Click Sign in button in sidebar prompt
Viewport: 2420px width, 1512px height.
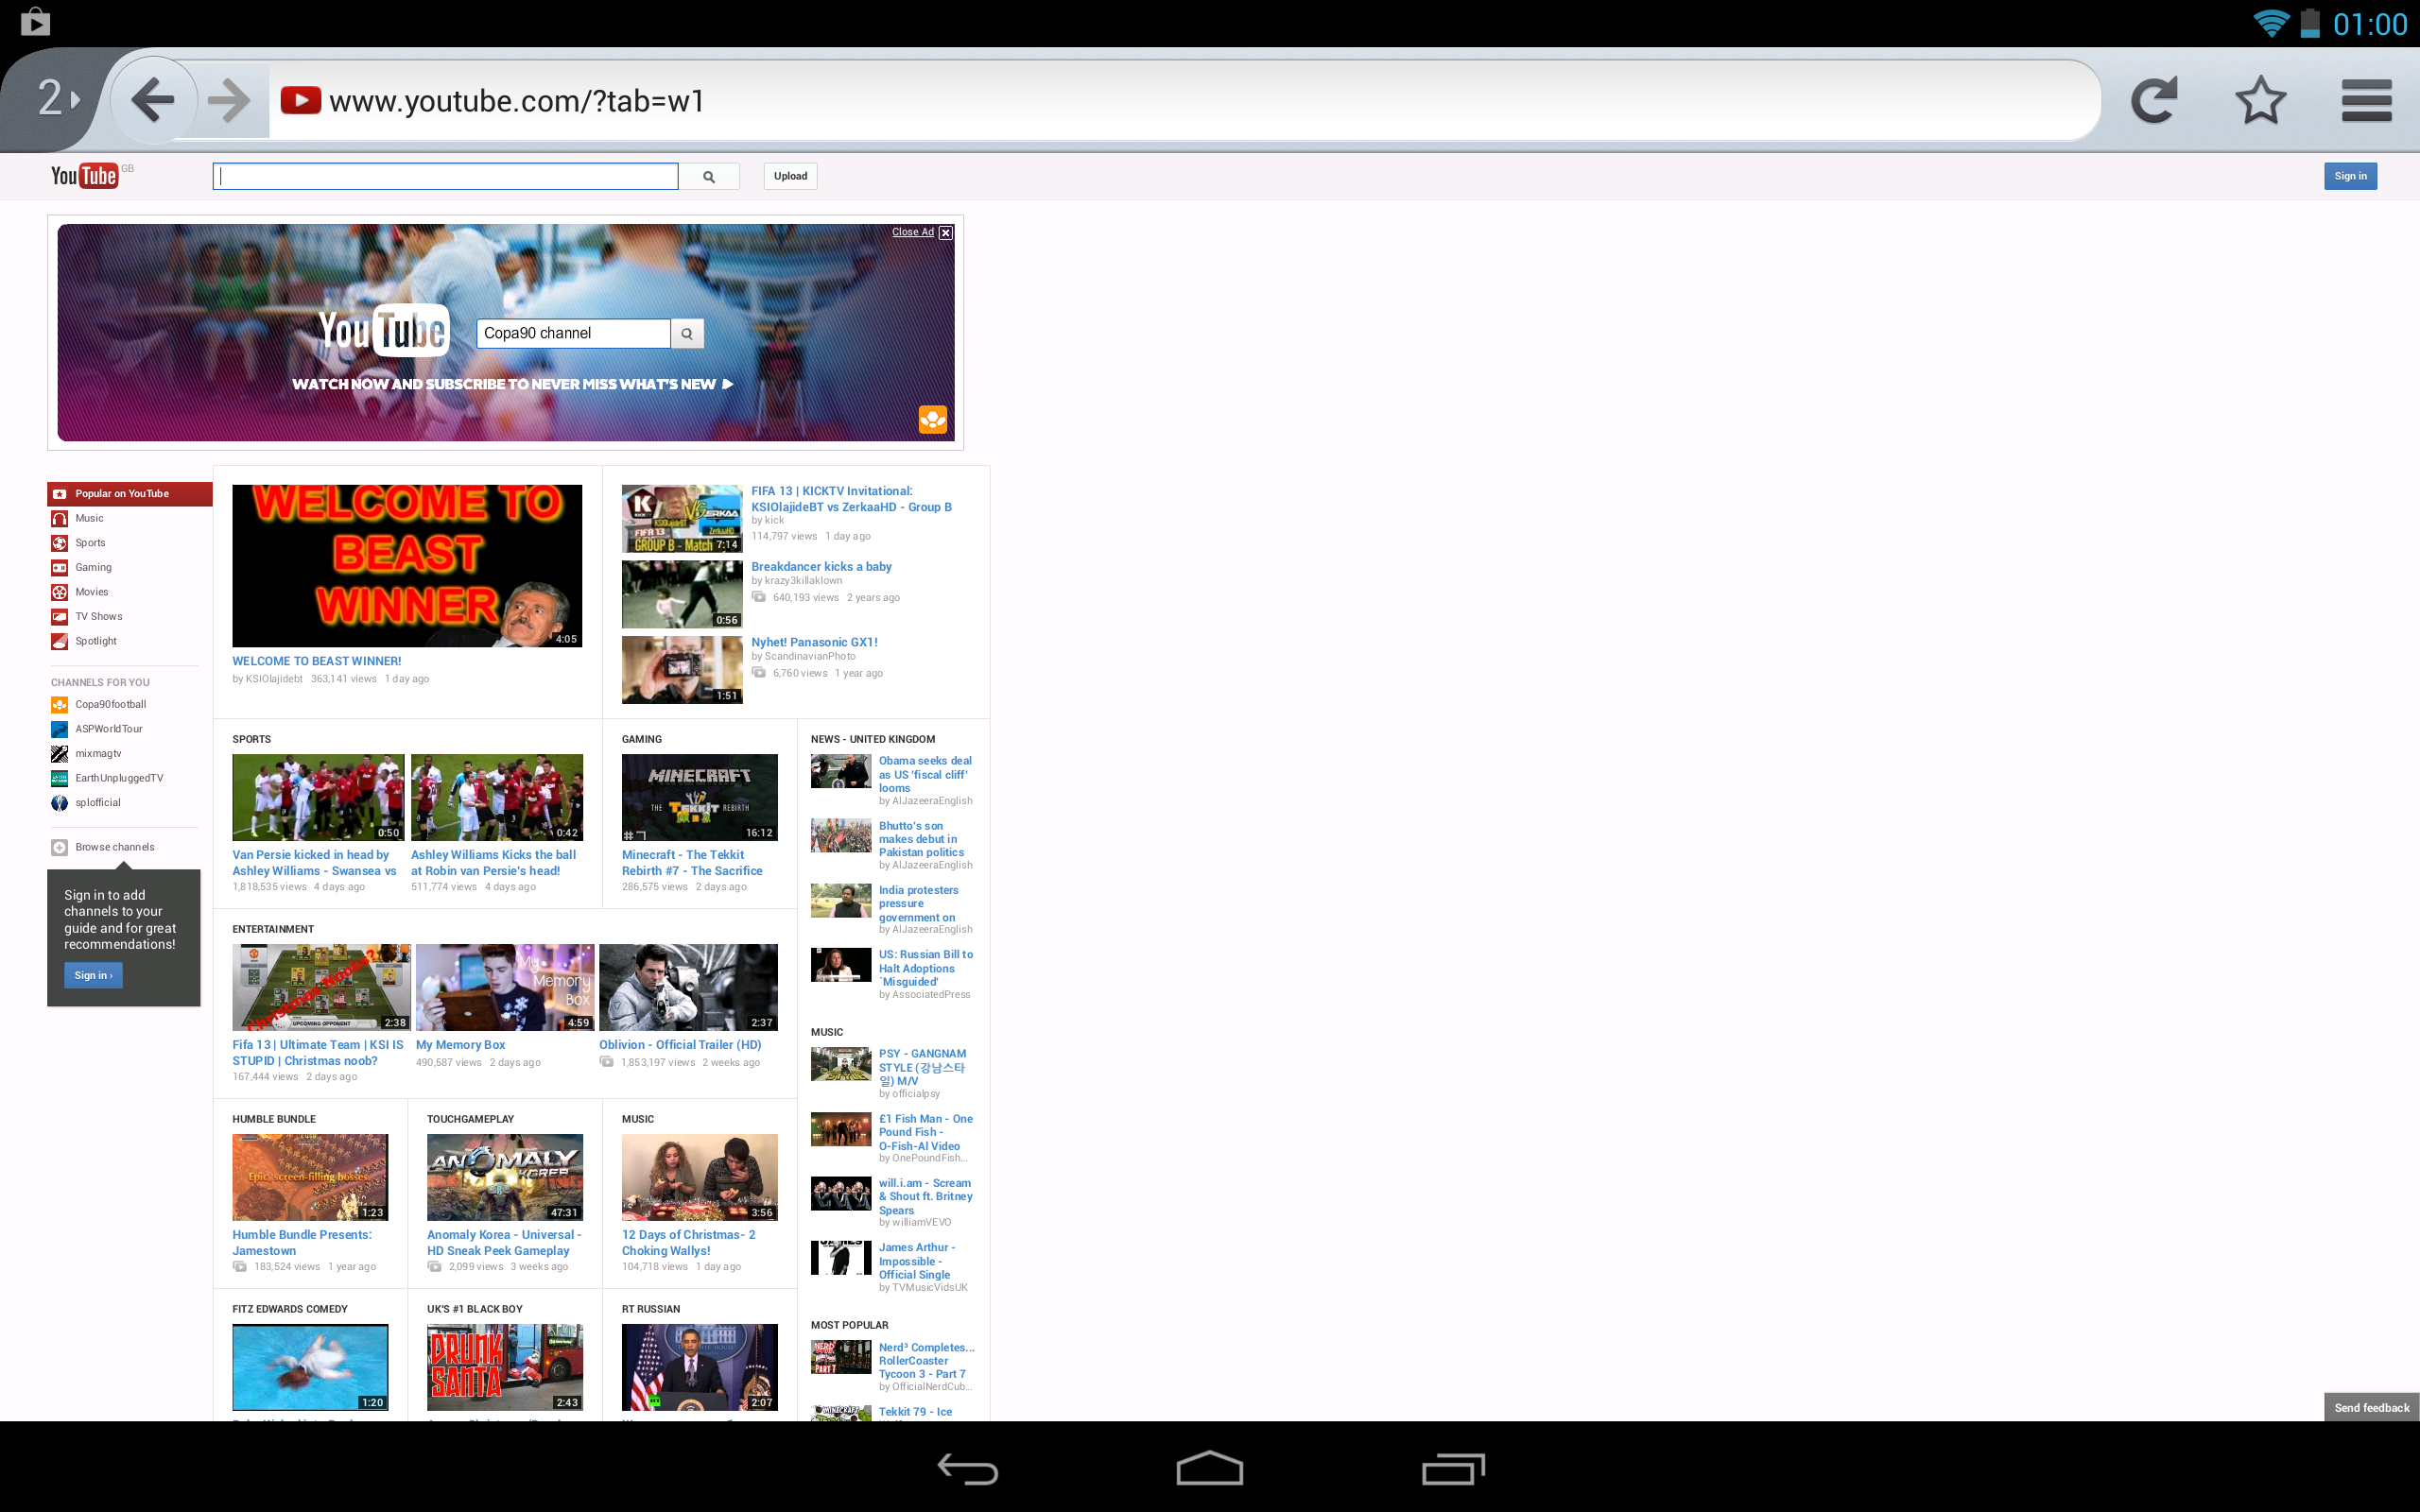pos(93,975)
